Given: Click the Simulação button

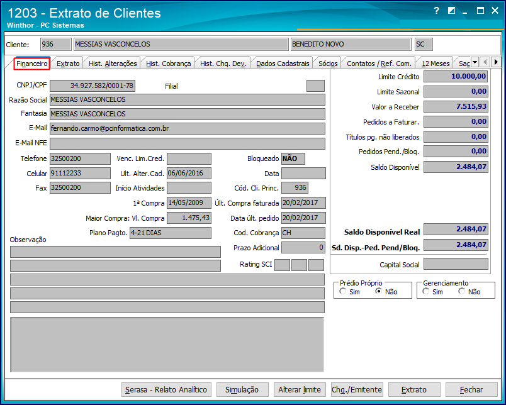Looking at the screenshot, I should (x=242, y=389).
